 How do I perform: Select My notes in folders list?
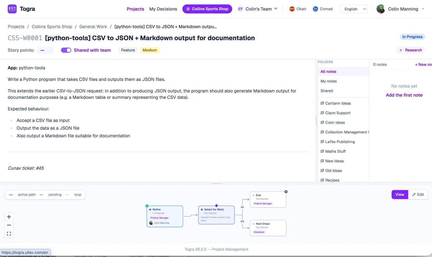(343, 81)
